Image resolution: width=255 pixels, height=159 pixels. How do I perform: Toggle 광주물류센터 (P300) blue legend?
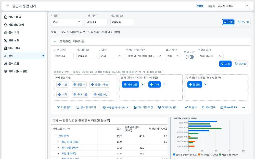click(x=185, y=155)
